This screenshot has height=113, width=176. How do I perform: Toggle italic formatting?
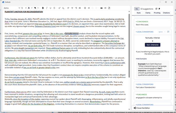[x=47, y=8]
